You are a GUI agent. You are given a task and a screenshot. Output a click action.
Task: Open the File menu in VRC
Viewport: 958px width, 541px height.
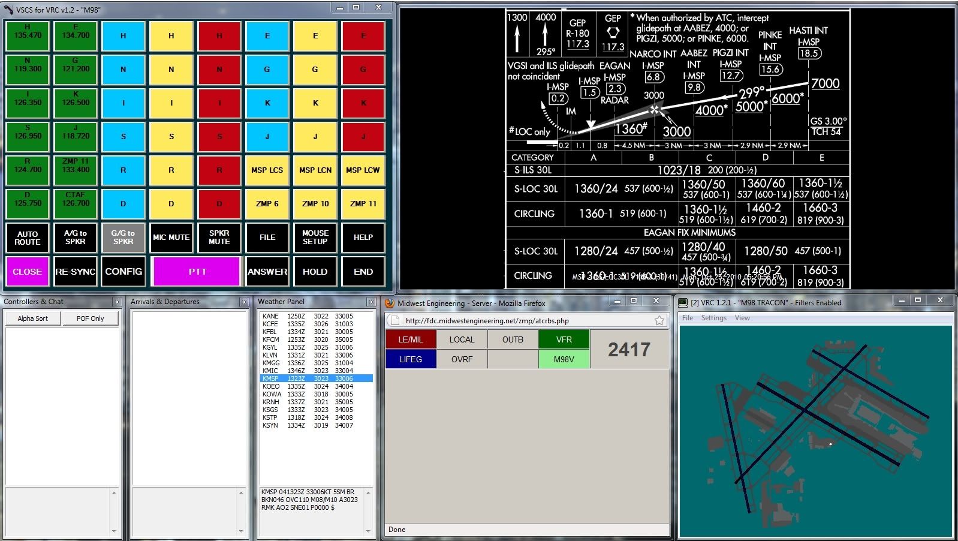pyautogui.click(x=688, y=318)
